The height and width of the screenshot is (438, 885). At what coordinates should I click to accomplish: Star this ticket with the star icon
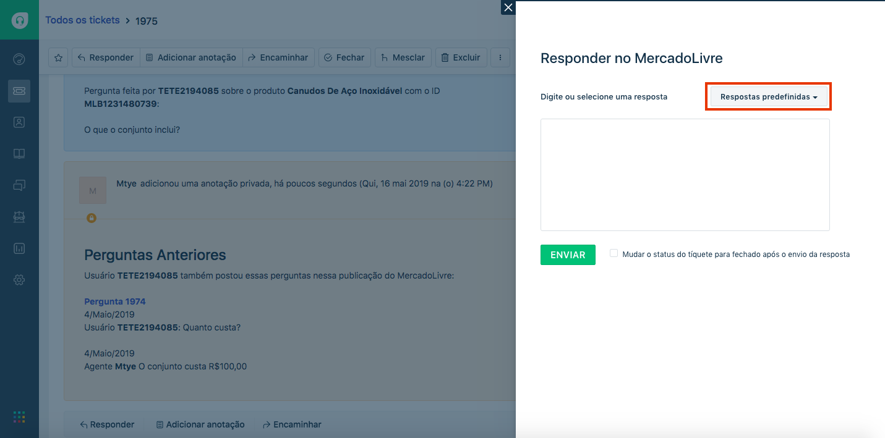pos(58,57)
